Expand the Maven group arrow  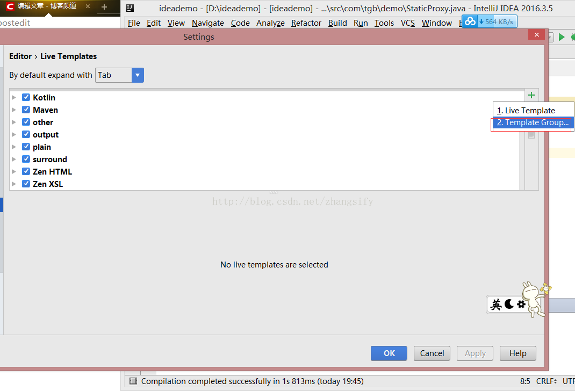(x=14, y=110)
